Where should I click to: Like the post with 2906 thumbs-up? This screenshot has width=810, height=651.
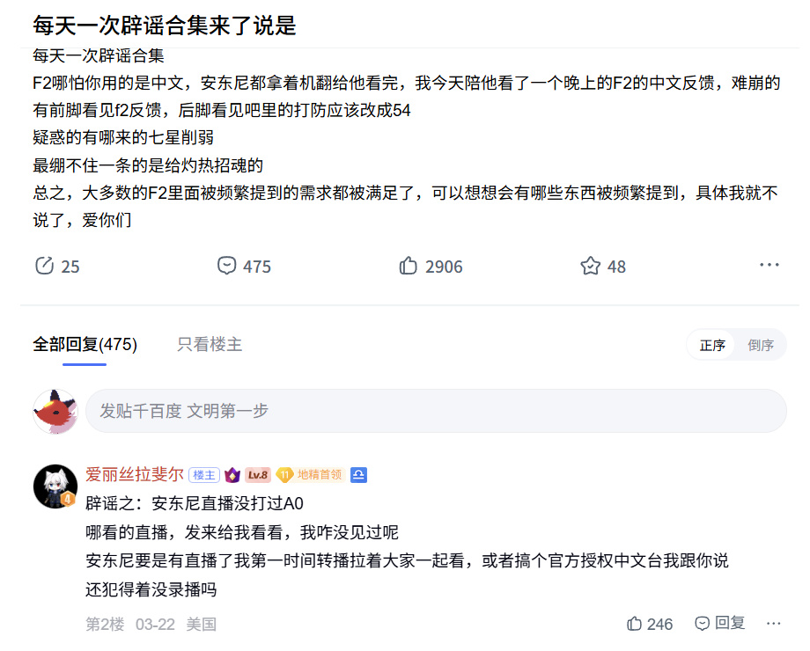[409, 266]
